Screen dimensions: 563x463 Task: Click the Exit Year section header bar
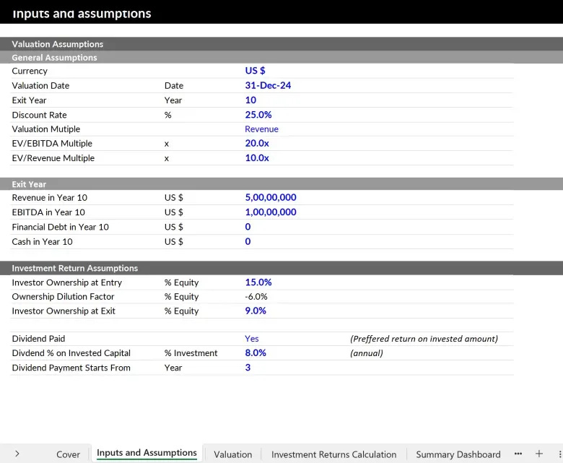pos(281,184)
